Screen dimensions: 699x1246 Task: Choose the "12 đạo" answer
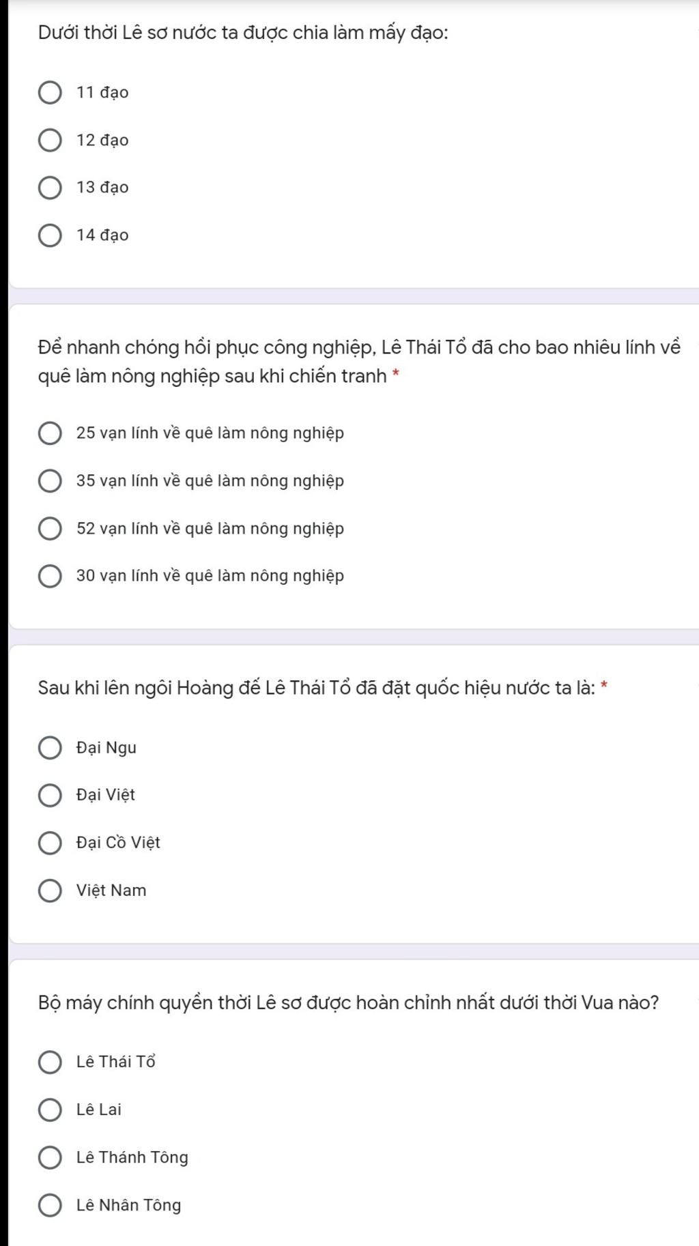(50, 141)
